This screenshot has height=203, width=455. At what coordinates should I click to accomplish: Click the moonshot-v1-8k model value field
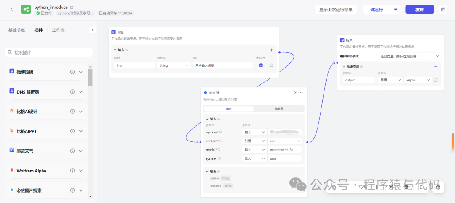tap(284, 150)
